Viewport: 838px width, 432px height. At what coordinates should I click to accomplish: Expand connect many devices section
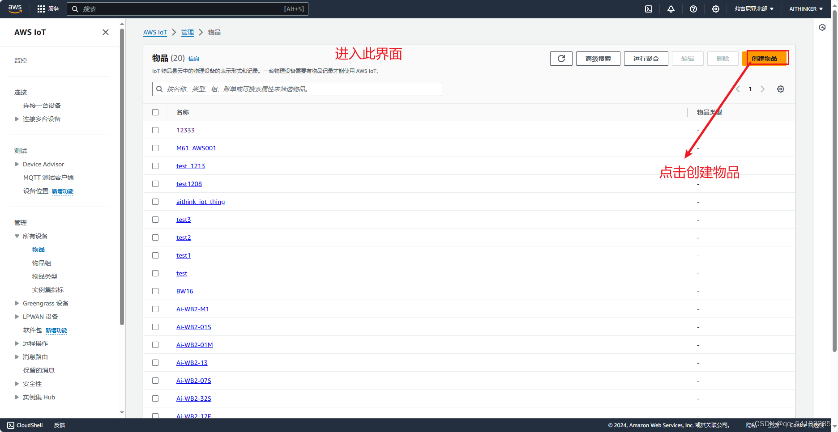click(17, 119)
